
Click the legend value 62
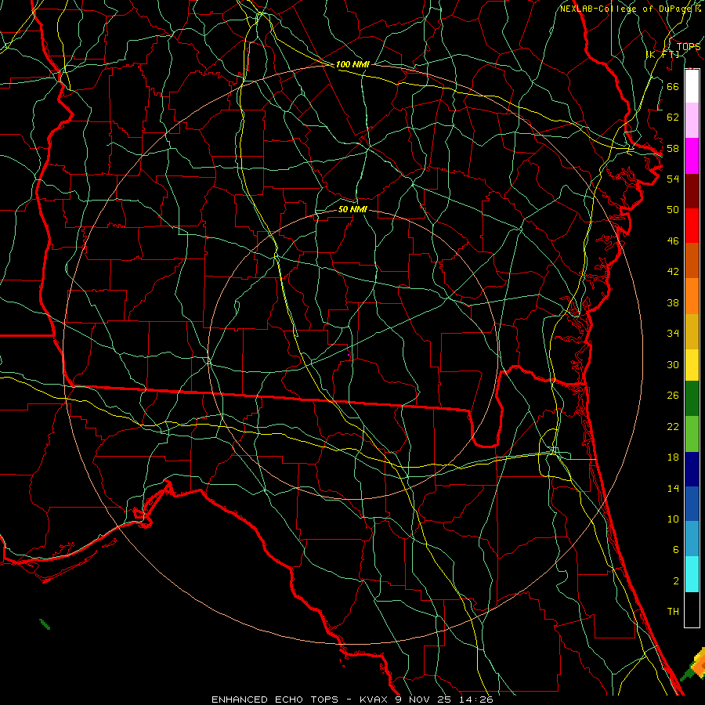[x=673, y=117]
